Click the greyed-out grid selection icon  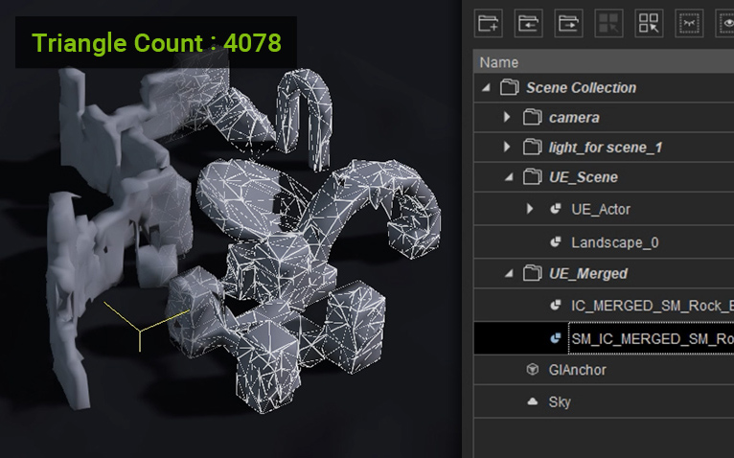(608, 23)
